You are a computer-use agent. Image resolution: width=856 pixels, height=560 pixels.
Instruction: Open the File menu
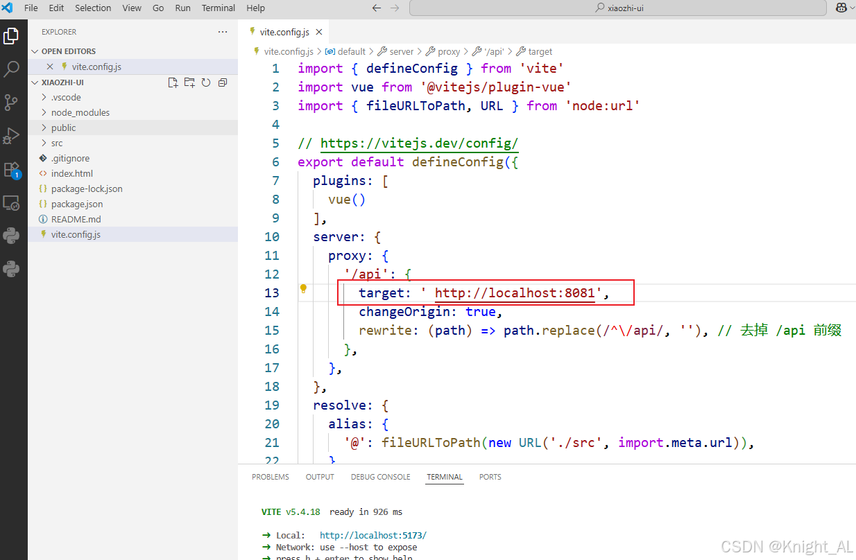(31, 8)
